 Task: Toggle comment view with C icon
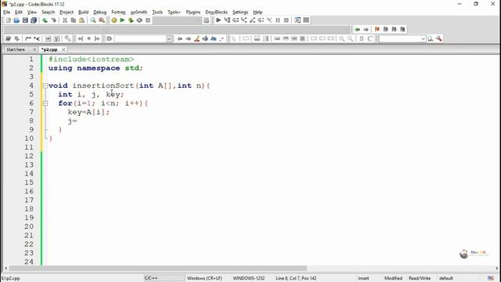[x=370, y=38]
